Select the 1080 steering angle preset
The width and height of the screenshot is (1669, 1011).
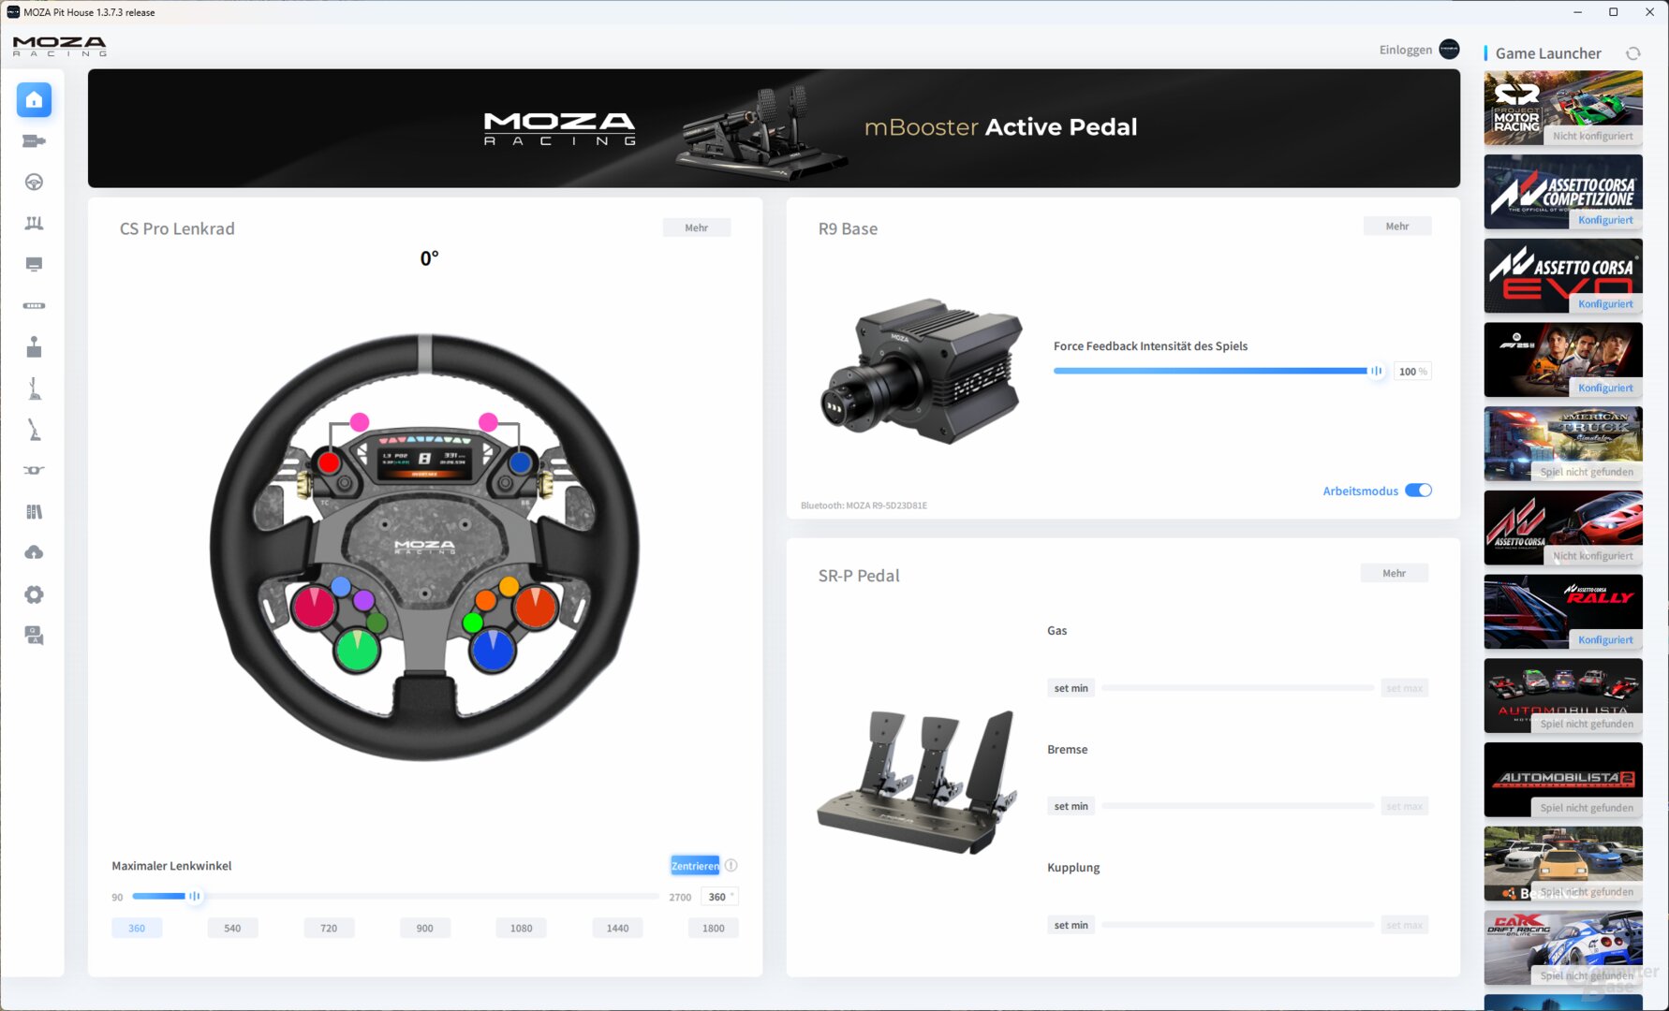pos(521,928)
